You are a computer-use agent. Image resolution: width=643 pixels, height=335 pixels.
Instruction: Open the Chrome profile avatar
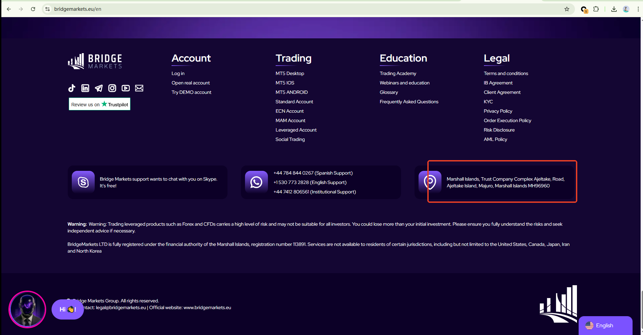tap(626, 9)
